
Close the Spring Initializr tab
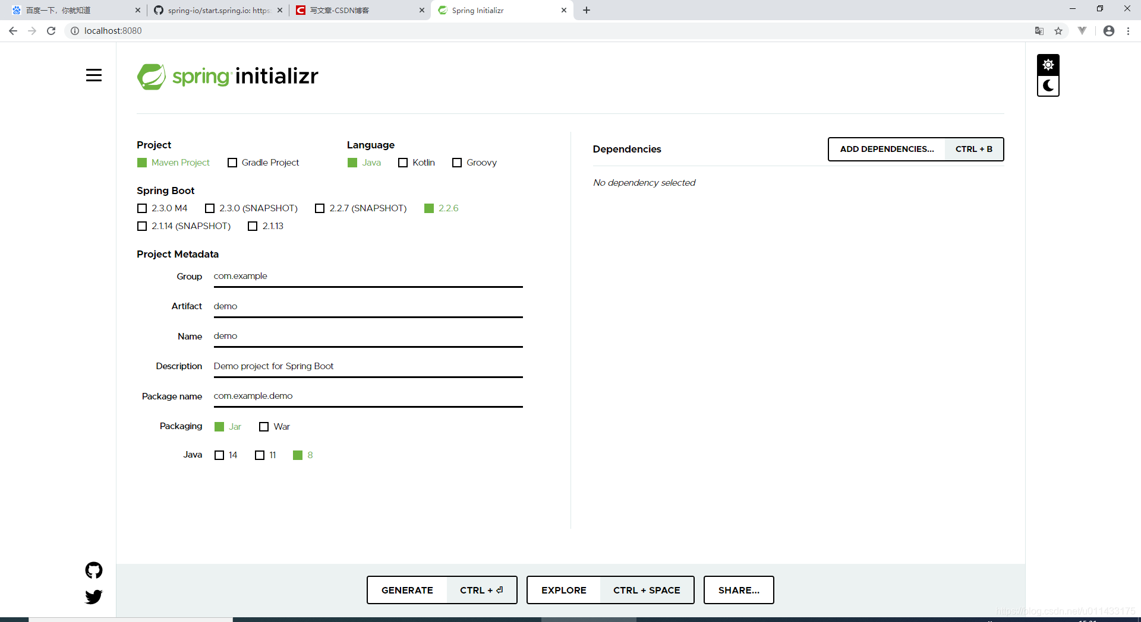(x=564, y=10)
